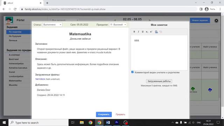Go to the previous week arrow
The image size is (224, 126).
(115, 20)
